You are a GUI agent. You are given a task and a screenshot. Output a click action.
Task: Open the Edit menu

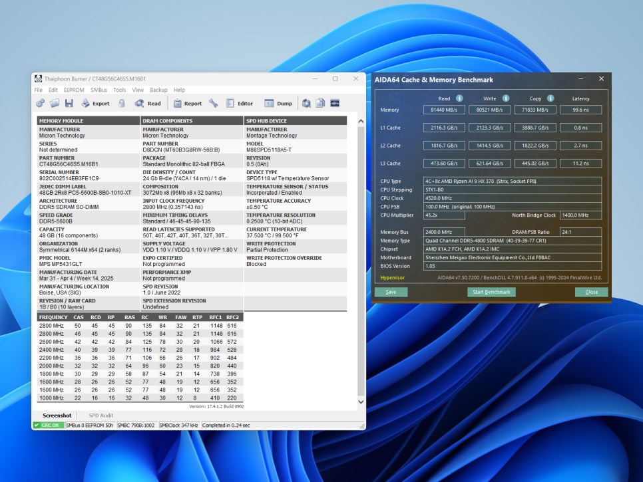[53, 90]
